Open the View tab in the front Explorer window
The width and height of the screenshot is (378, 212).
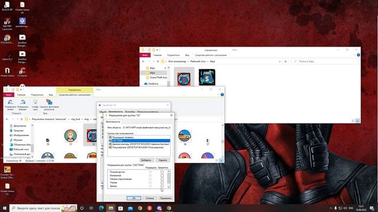click(x=51, y=95)
